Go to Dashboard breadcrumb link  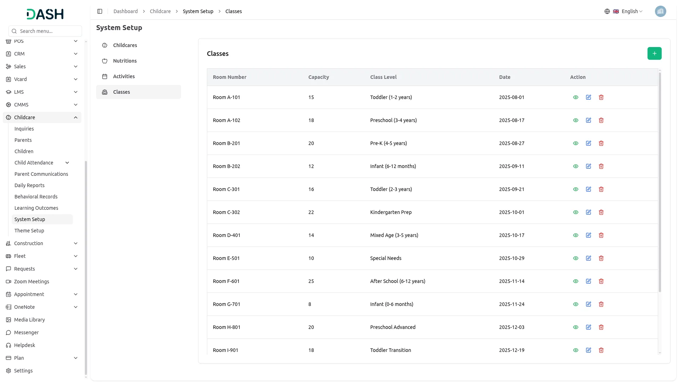click(x=126, y=11)
